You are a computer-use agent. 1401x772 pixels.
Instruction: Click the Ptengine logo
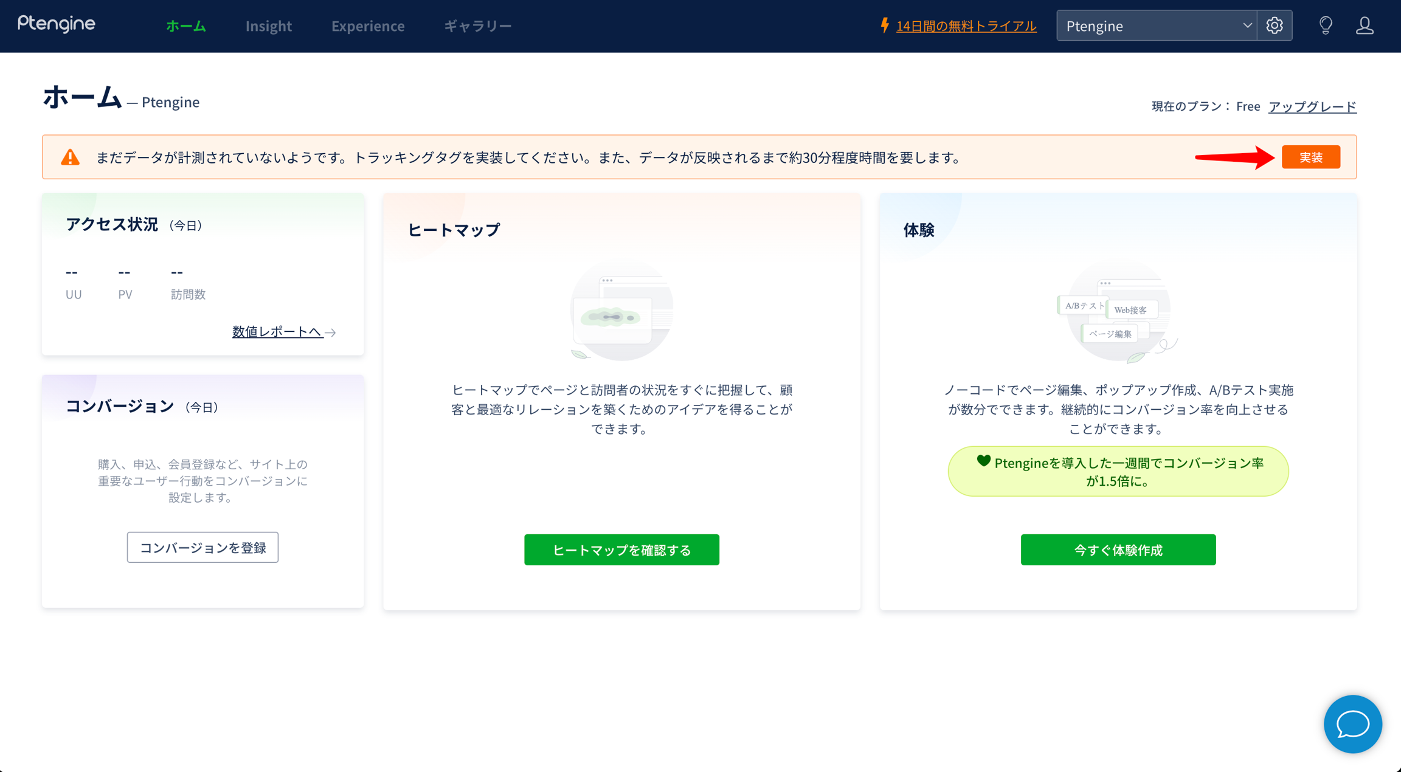pyautogui.click(x=56, y=24)
